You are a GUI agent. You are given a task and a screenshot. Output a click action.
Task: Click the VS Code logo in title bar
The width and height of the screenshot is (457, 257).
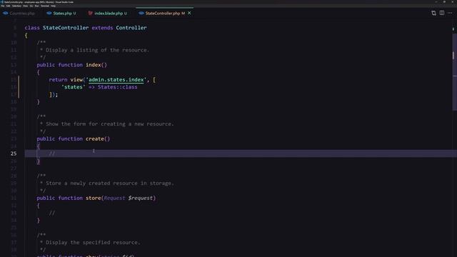click(x=1, y=1)
